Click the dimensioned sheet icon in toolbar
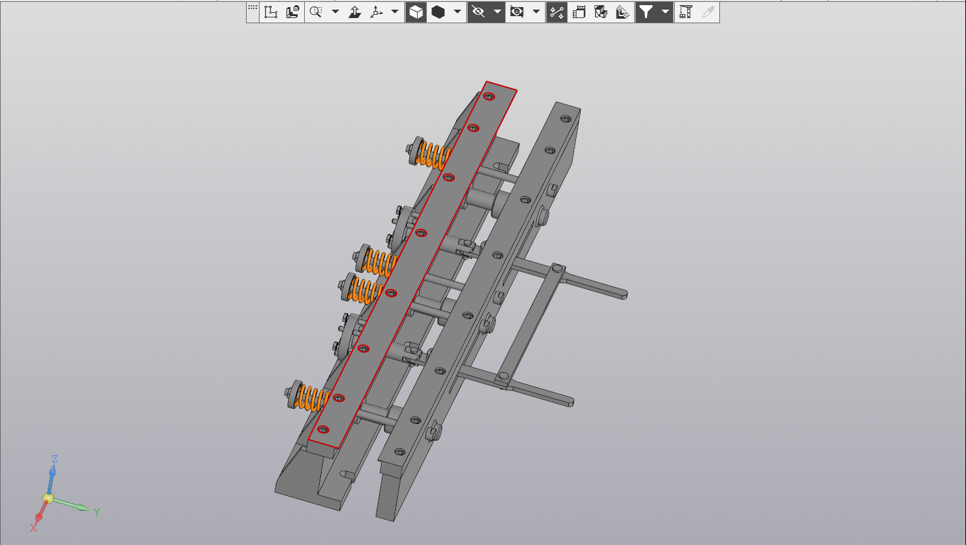 click(x=579, y=12)
